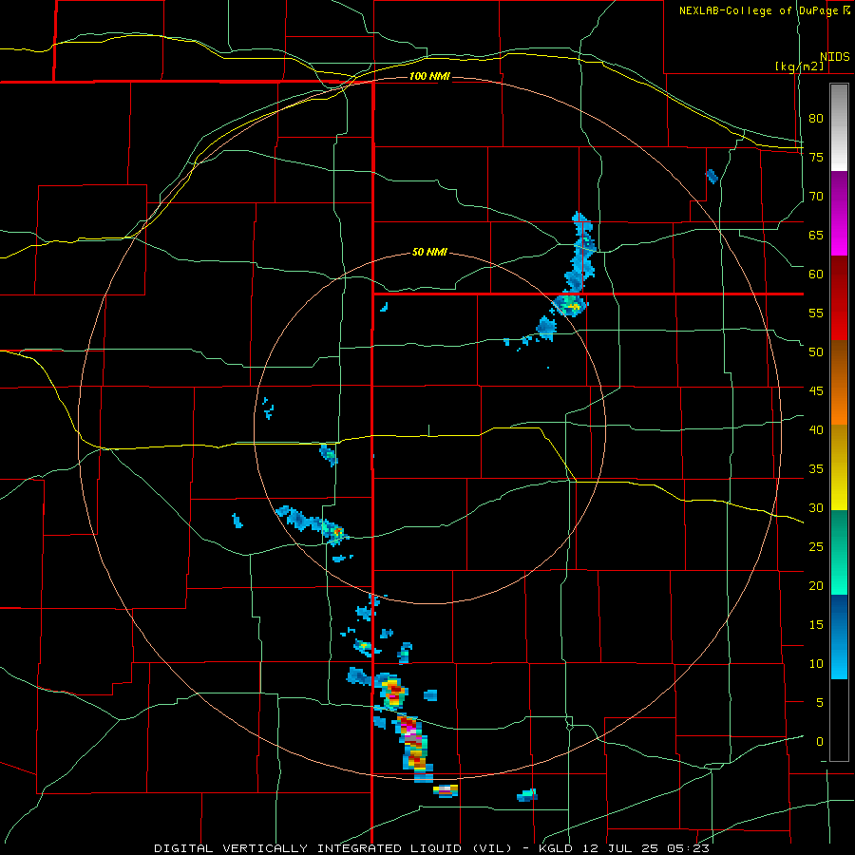Image resolution: width=855 pixels, height=855 pixels.
Task: Pick the dark red segment of the color bar
Action: (x=839, y=297)
